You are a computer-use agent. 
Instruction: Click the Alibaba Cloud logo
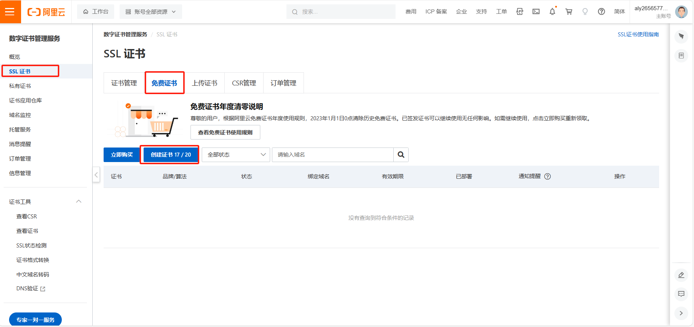[46, 12]
